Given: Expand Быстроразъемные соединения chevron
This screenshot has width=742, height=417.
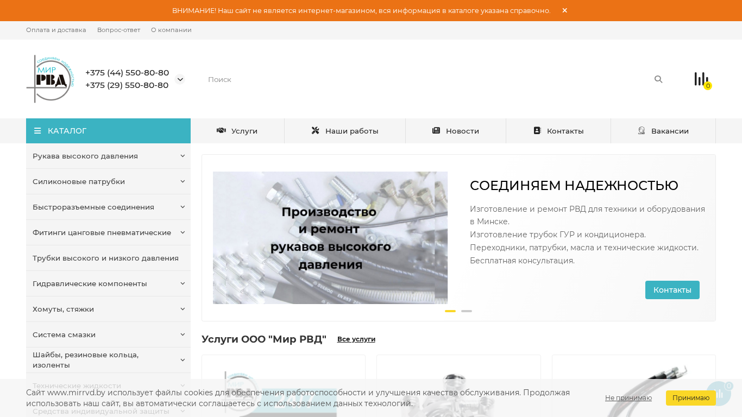Looking at the screenshot, I should (x=183, y=207).
